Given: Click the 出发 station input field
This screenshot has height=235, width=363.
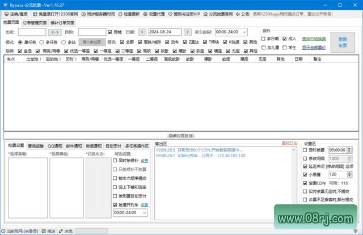Looking at the screenshot, I should point(32,32).
